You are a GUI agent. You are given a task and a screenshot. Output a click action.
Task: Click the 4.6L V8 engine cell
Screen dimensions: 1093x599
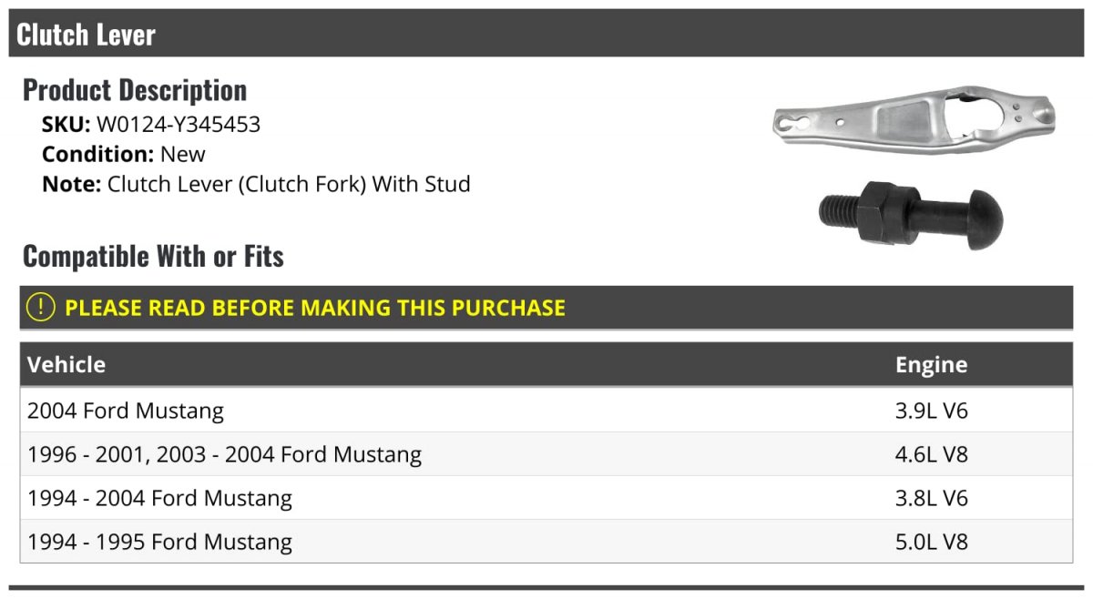931,454
